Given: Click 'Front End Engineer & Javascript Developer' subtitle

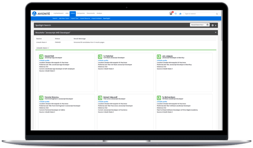Looking at the screenshot, I should coord(59,99).
